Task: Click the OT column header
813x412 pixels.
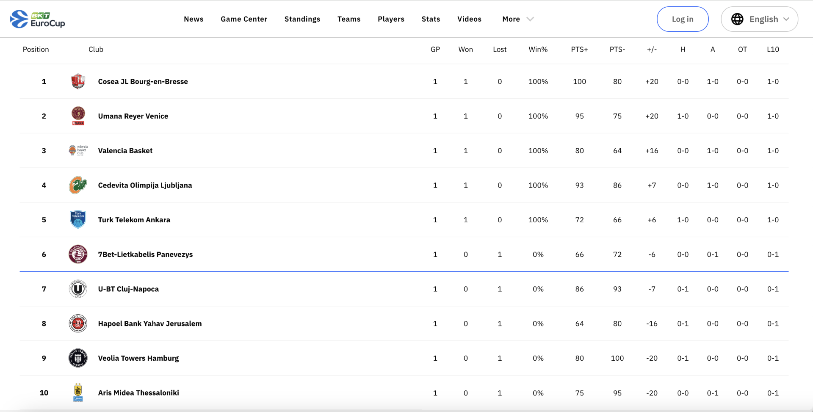Action: pos(742,49)
